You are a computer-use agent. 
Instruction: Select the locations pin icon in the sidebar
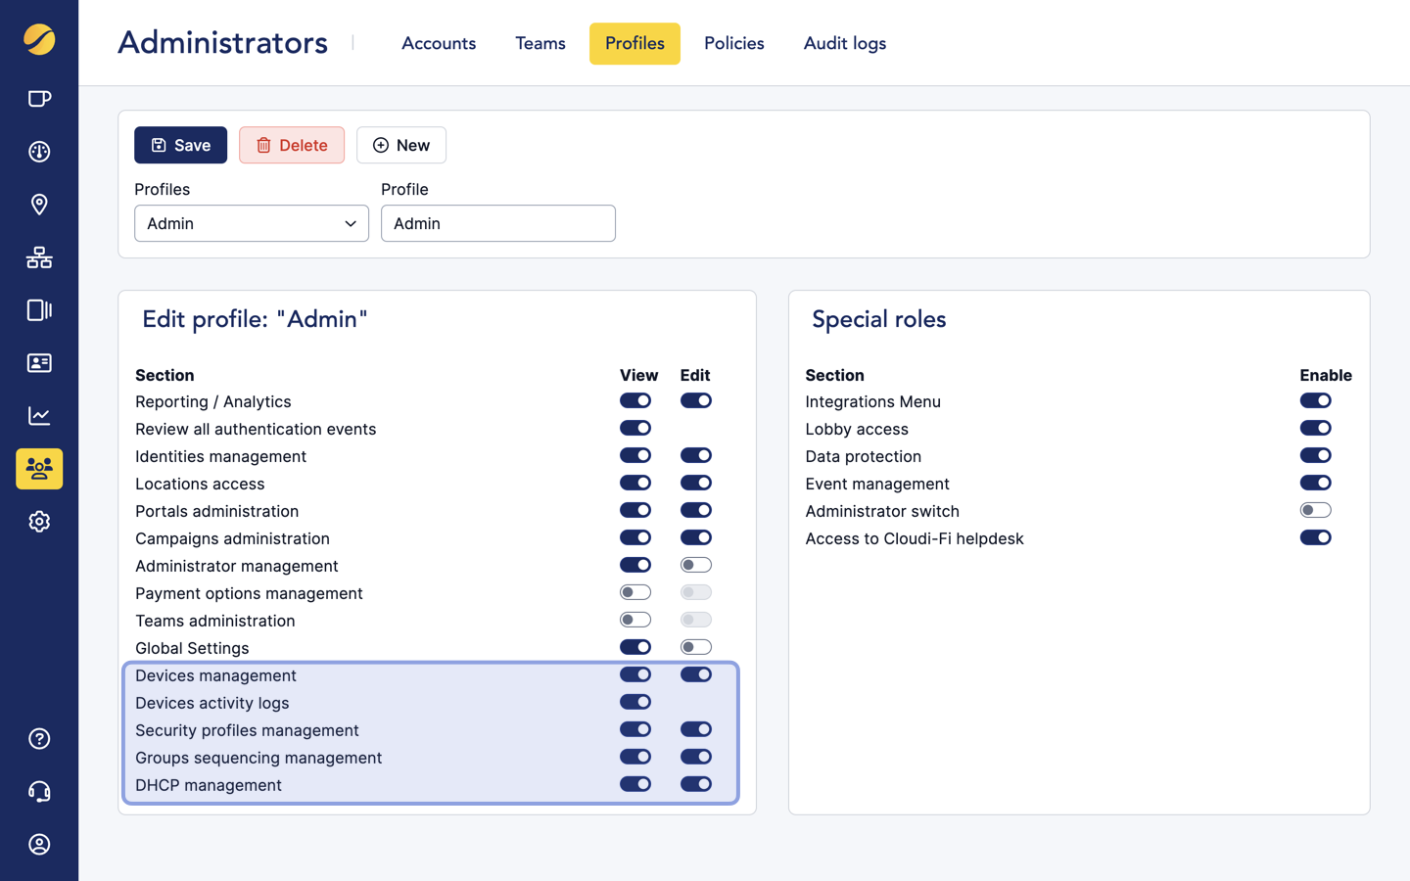point(39,205)
